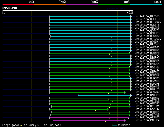Click the query end position 452
The image size is (164, 127).
(129, 12)
